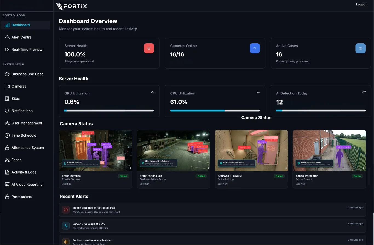Click the blue Cameras Online camera icon
The width and height of the screenshot is (374, 245).
tap(255, 48)
